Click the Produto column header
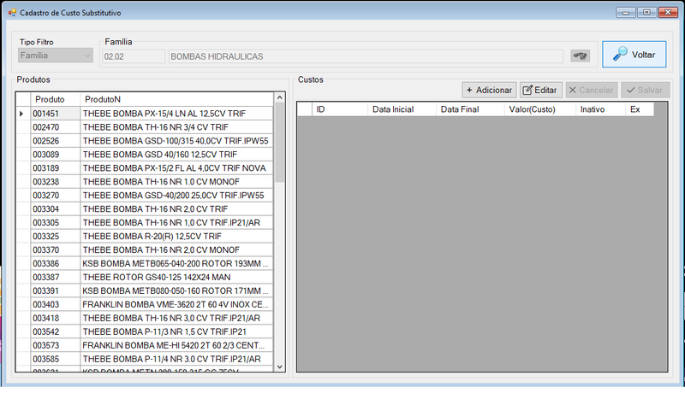The height and width of the screenshot is (393, 685). [x=56, y=99]
